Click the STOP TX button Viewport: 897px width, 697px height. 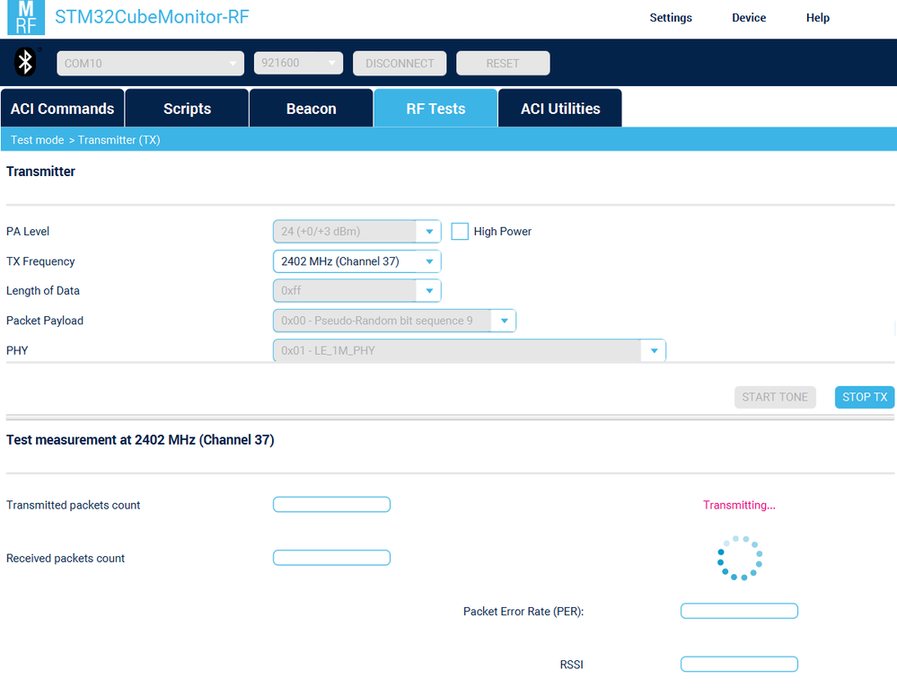tap(865, 397)
